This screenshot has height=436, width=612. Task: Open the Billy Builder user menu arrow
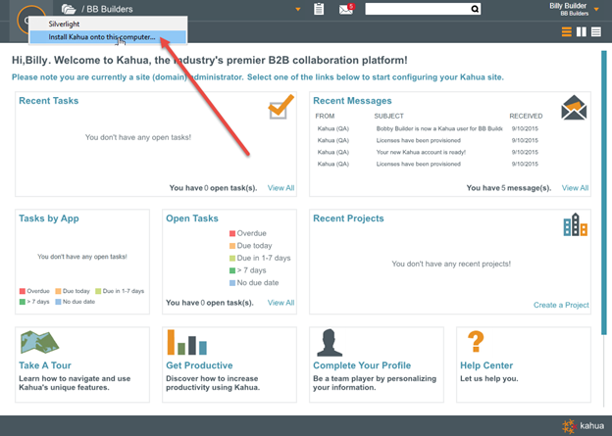coord(596,10)
